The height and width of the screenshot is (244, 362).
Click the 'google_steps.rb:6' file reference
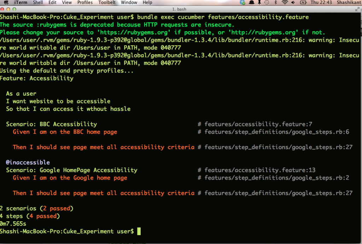(320, 132)
